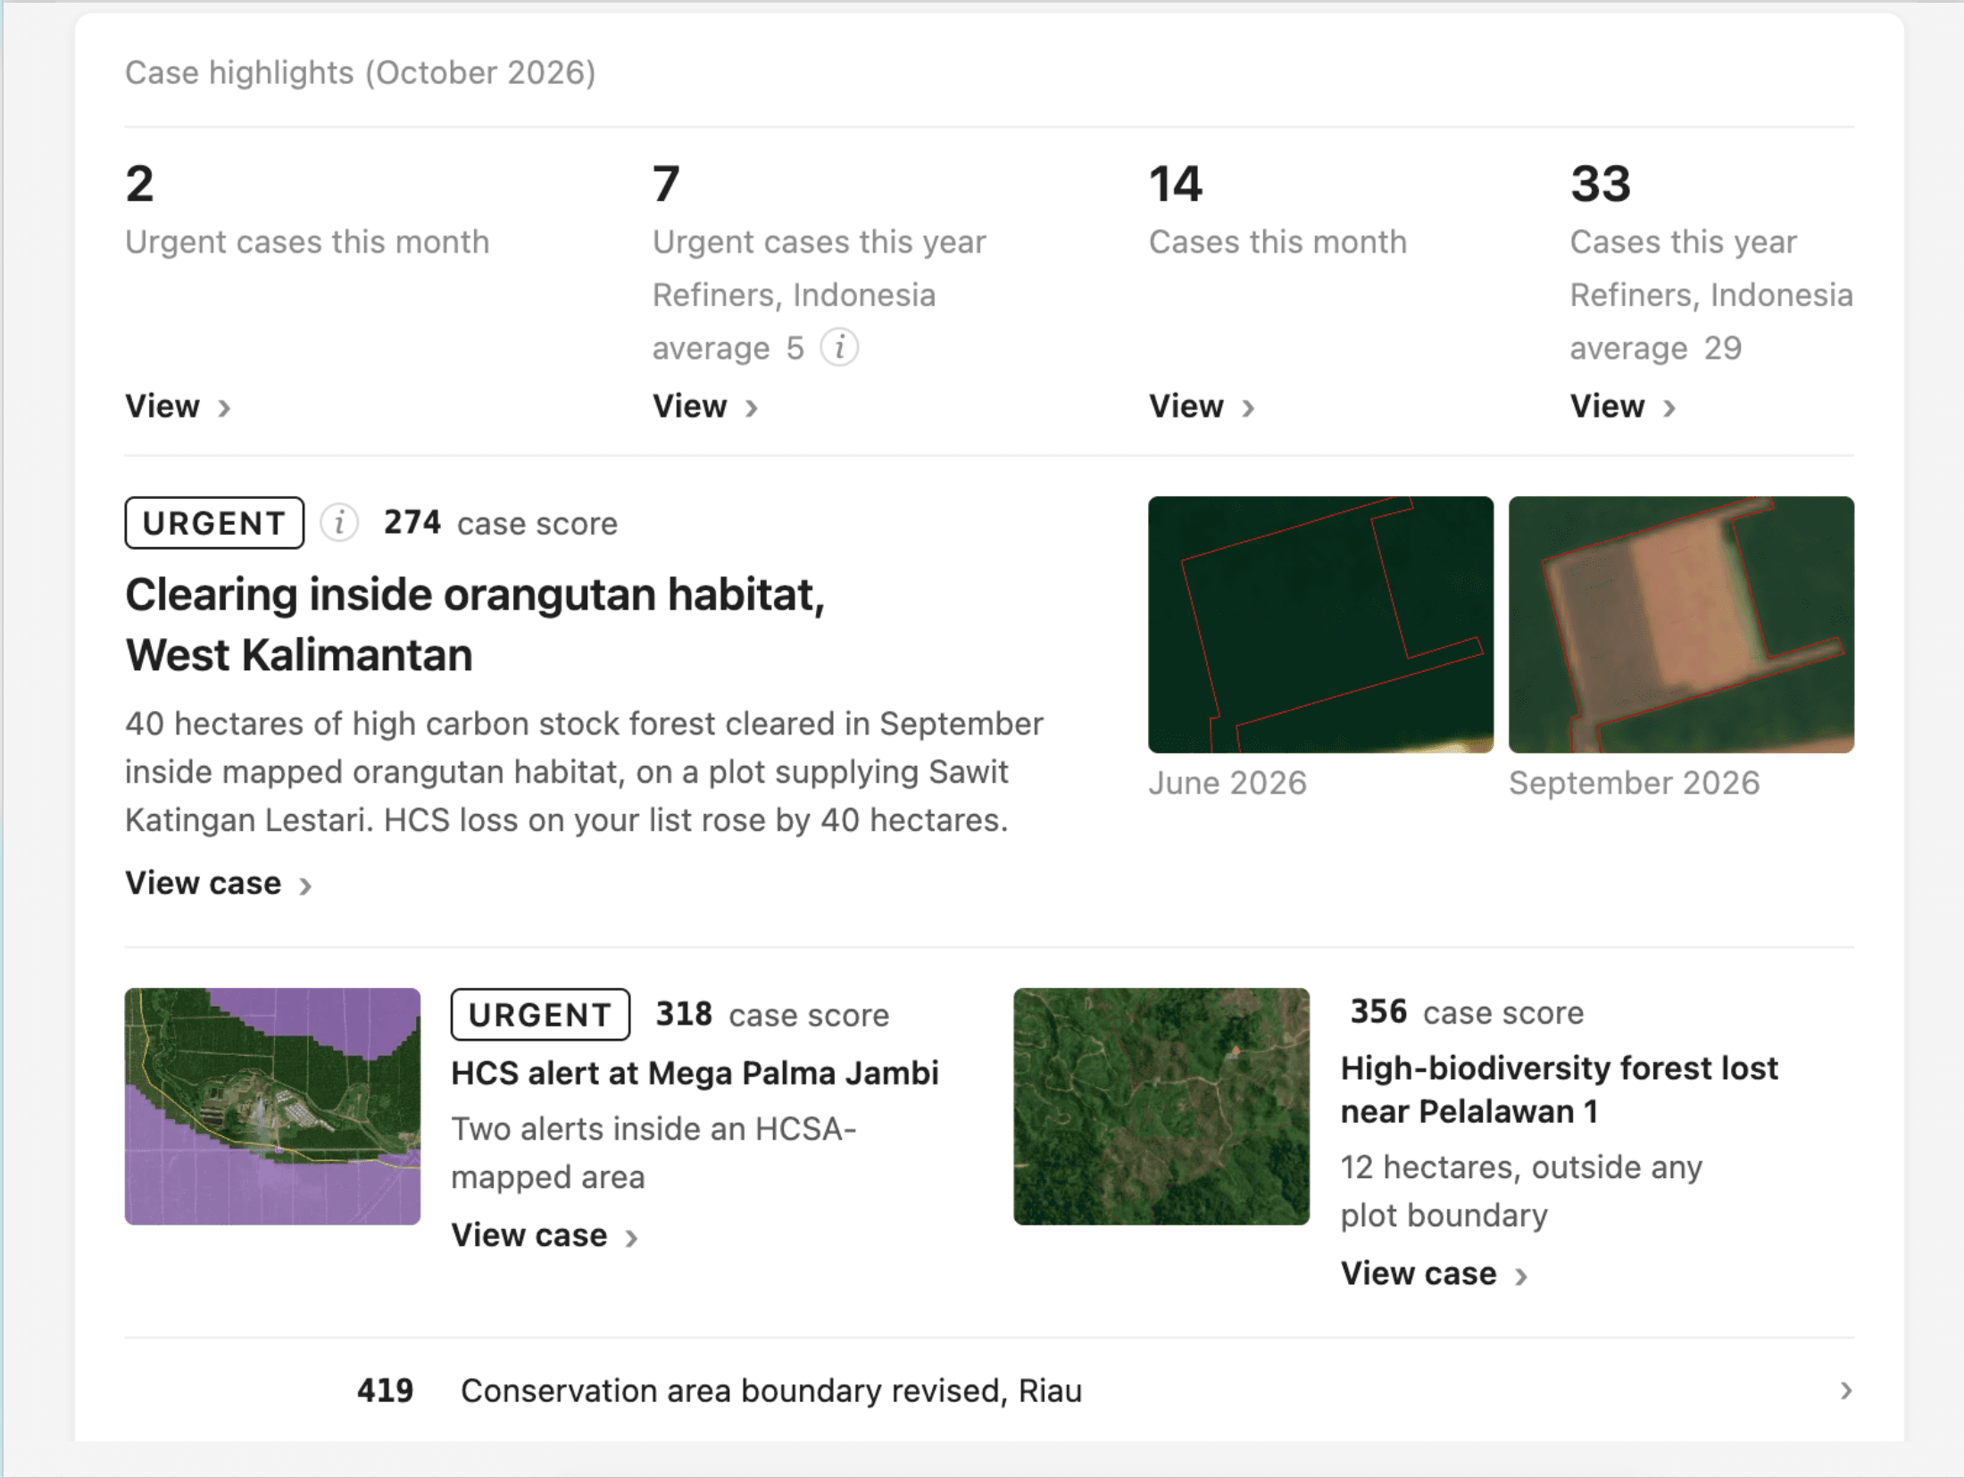Open View link under Cases this year
The width and height of the screenshot is (1964, 1478).
(x=1623, y=406)
